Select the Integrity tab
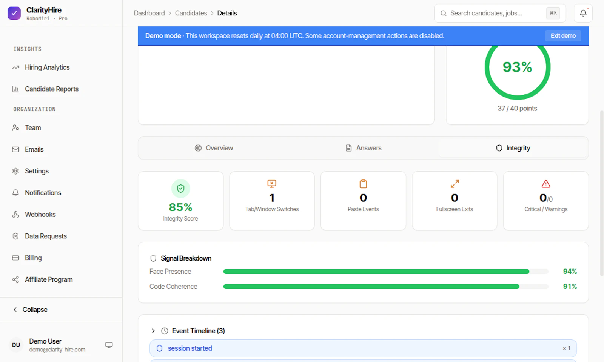 click(x=513, y=148)
